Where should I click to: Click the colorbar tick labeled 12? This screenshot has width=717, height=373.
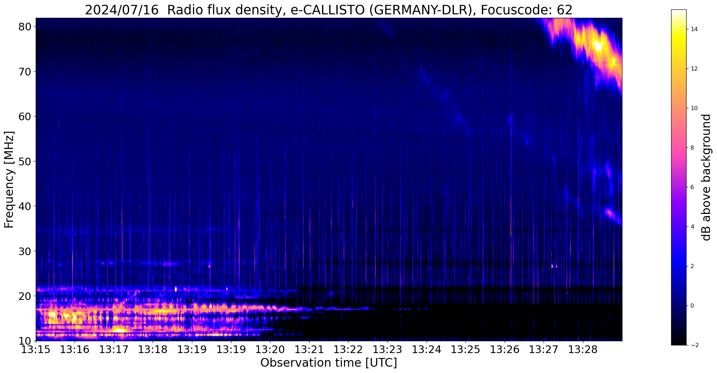pos(694,69)
